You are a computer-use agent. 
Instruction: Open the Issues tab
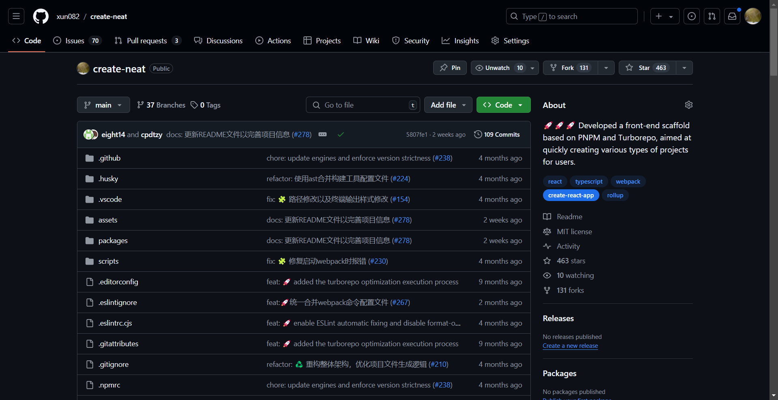[77, 40]
